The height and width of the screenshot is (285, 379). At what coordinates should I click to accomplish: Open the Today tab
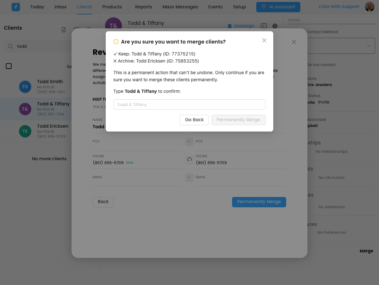[x=37, y=7]
